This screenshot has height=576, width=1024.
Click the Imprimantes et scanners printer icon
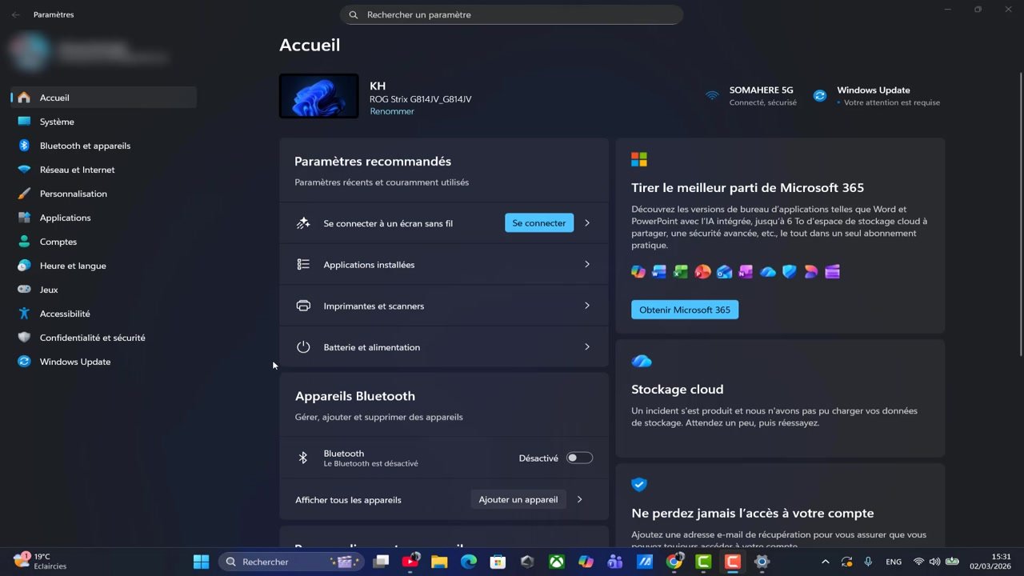(303, 306)
